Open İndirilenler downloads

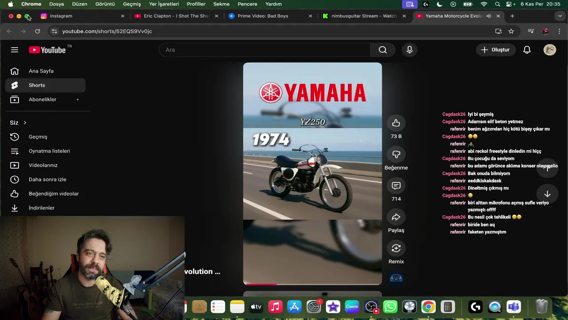45,208
